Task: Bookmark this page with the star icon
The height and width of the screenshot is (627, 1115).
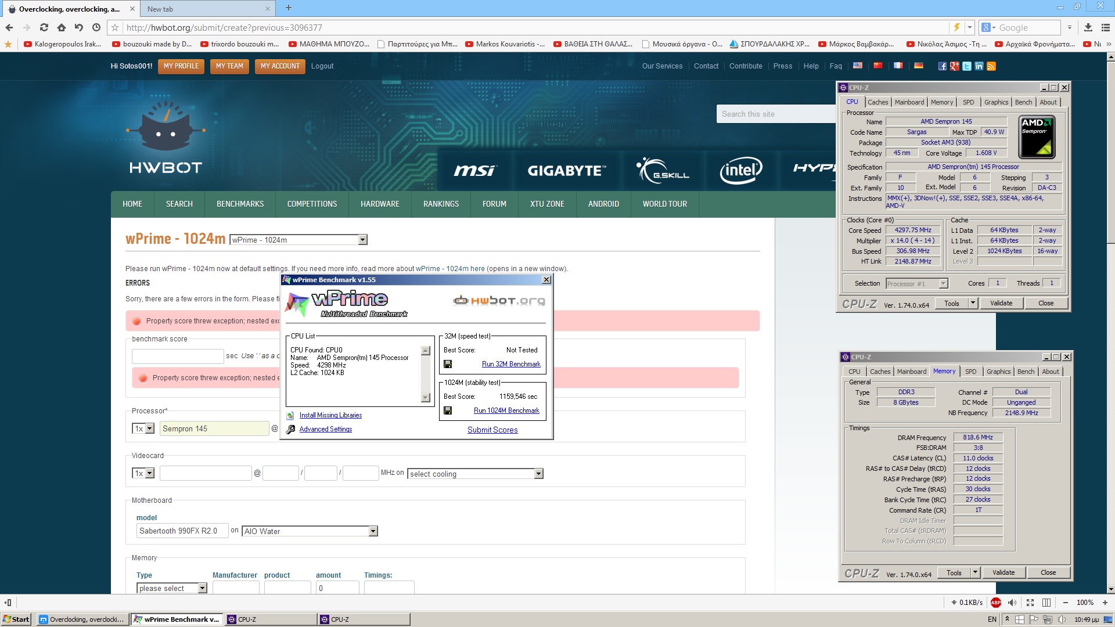Action: 115,27
